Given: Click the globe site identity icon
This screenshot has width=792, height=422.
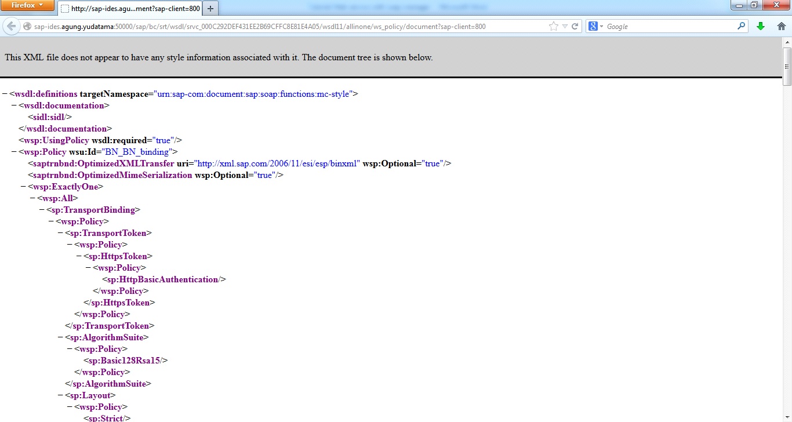Looking at the screenshot, I should (27, 26).
